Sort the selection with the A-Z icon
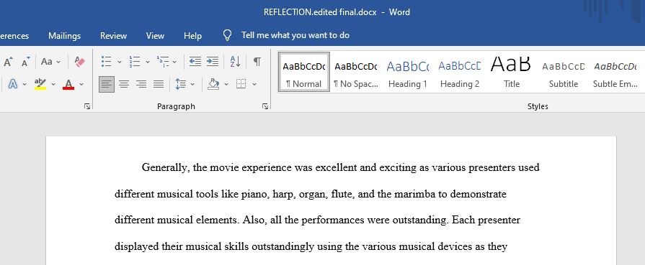Viewport: 645px width, 265px height. pyautogui.click(x=235, y=62)
